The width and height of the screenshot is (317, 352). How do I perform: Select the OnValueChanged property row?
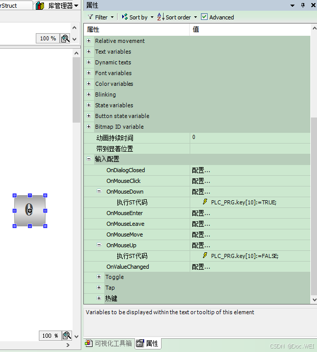197,267
